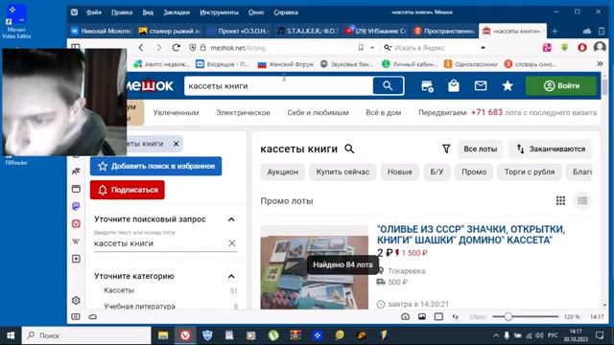Open favorites star icon in Meshok header
The height and width of the screenshot is (345, 614).
tap(508, 85)
